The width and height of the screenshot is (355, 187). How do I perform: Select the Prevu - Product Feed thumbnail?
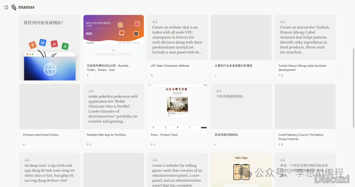pyautogui.click(x=177, y=107)
